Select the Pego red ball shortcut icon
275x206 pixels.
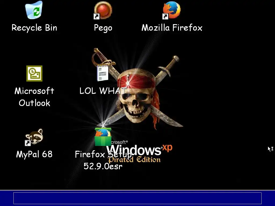[x=103, y=10]
